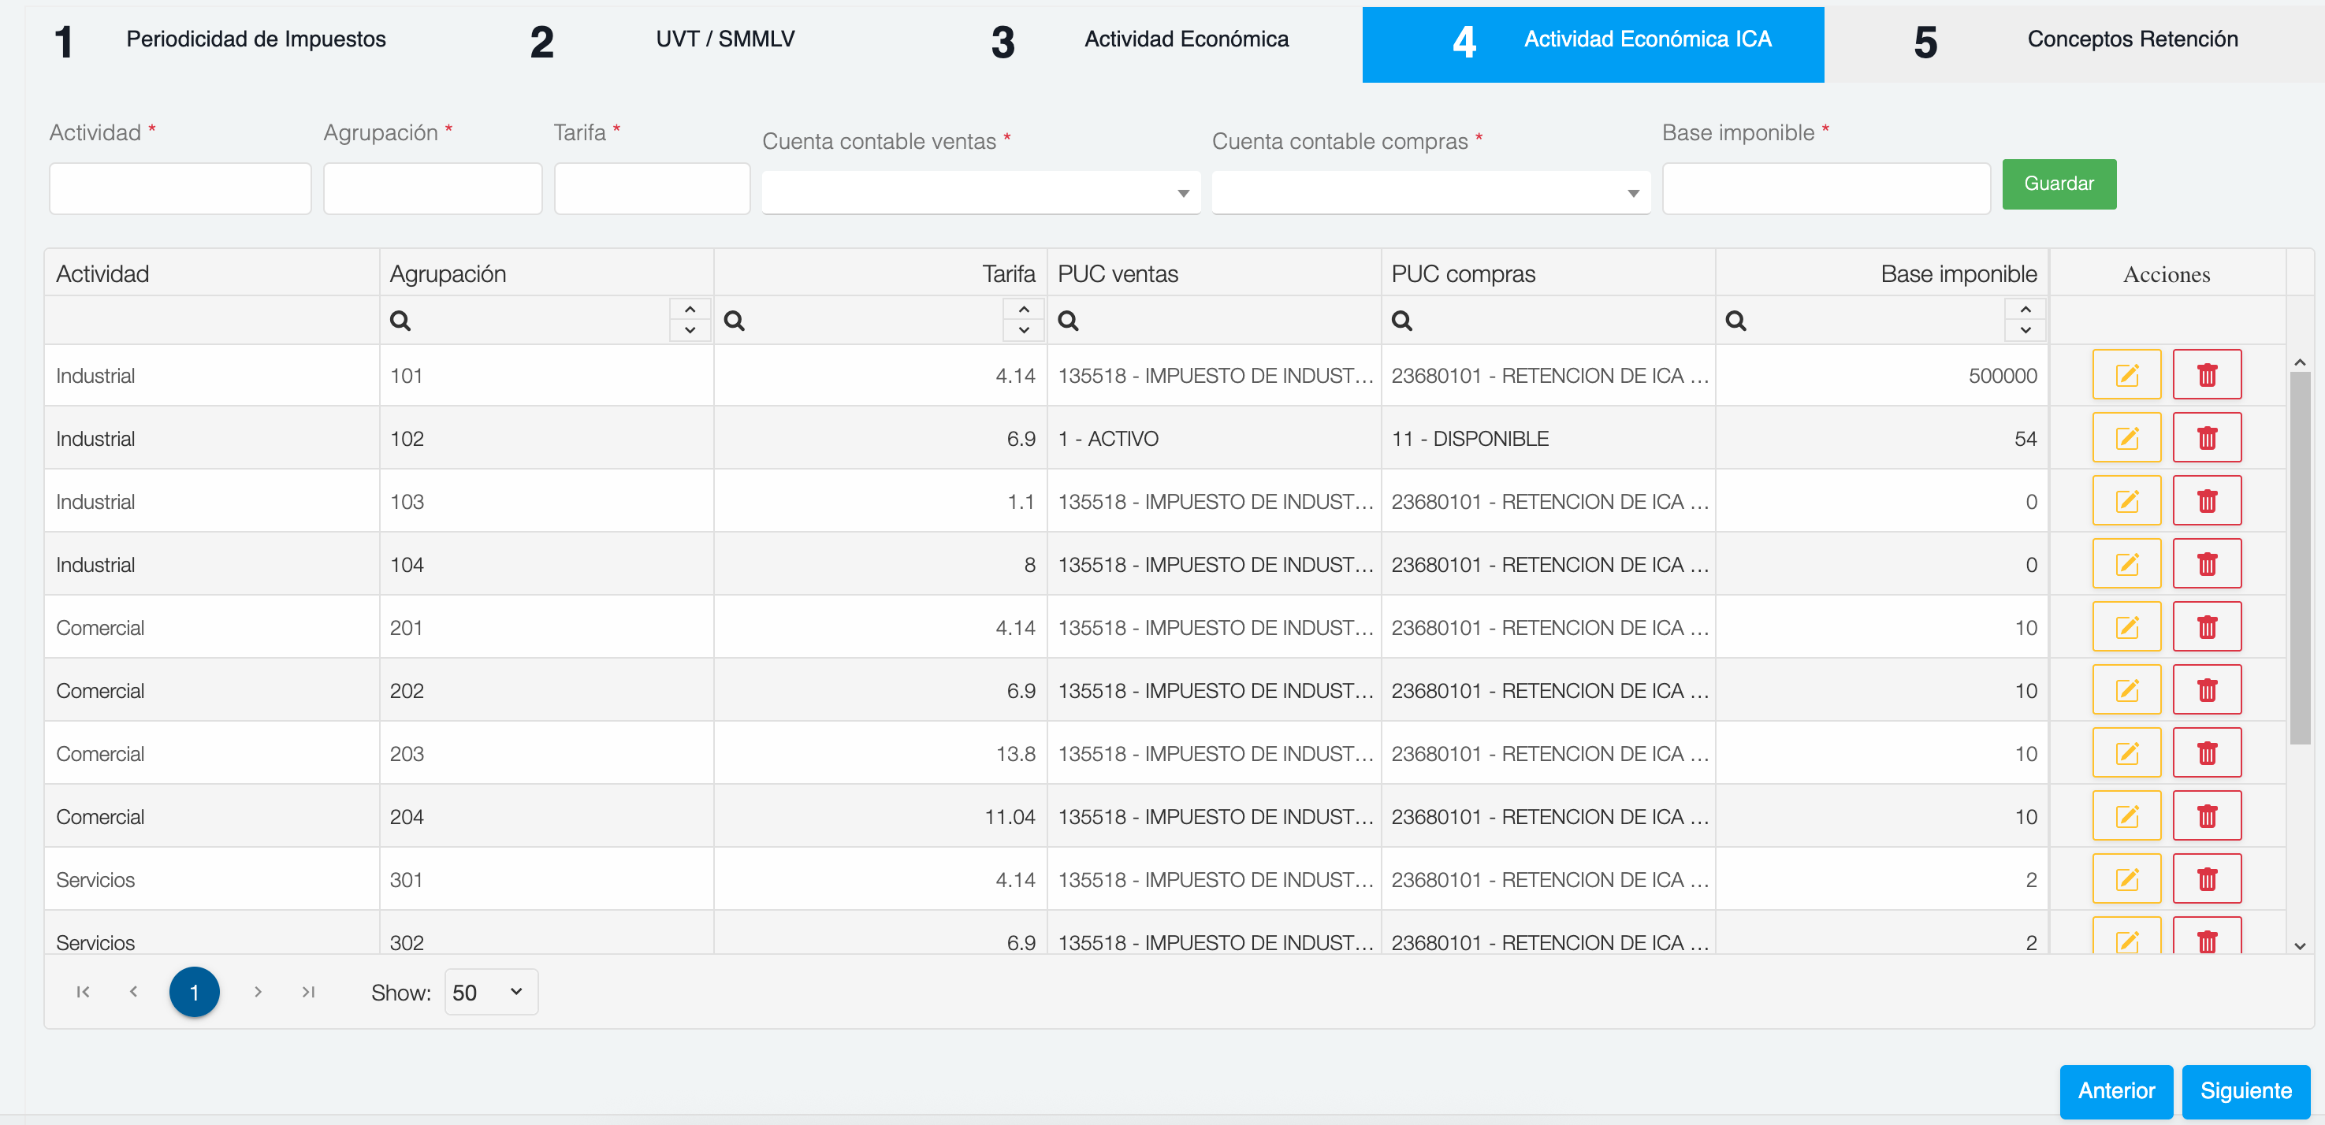Image resolution: width=2325 pixels, height=1125 pixels.
Task: Delete the Comercial 202 row
Action: (x=2207, y=690)
